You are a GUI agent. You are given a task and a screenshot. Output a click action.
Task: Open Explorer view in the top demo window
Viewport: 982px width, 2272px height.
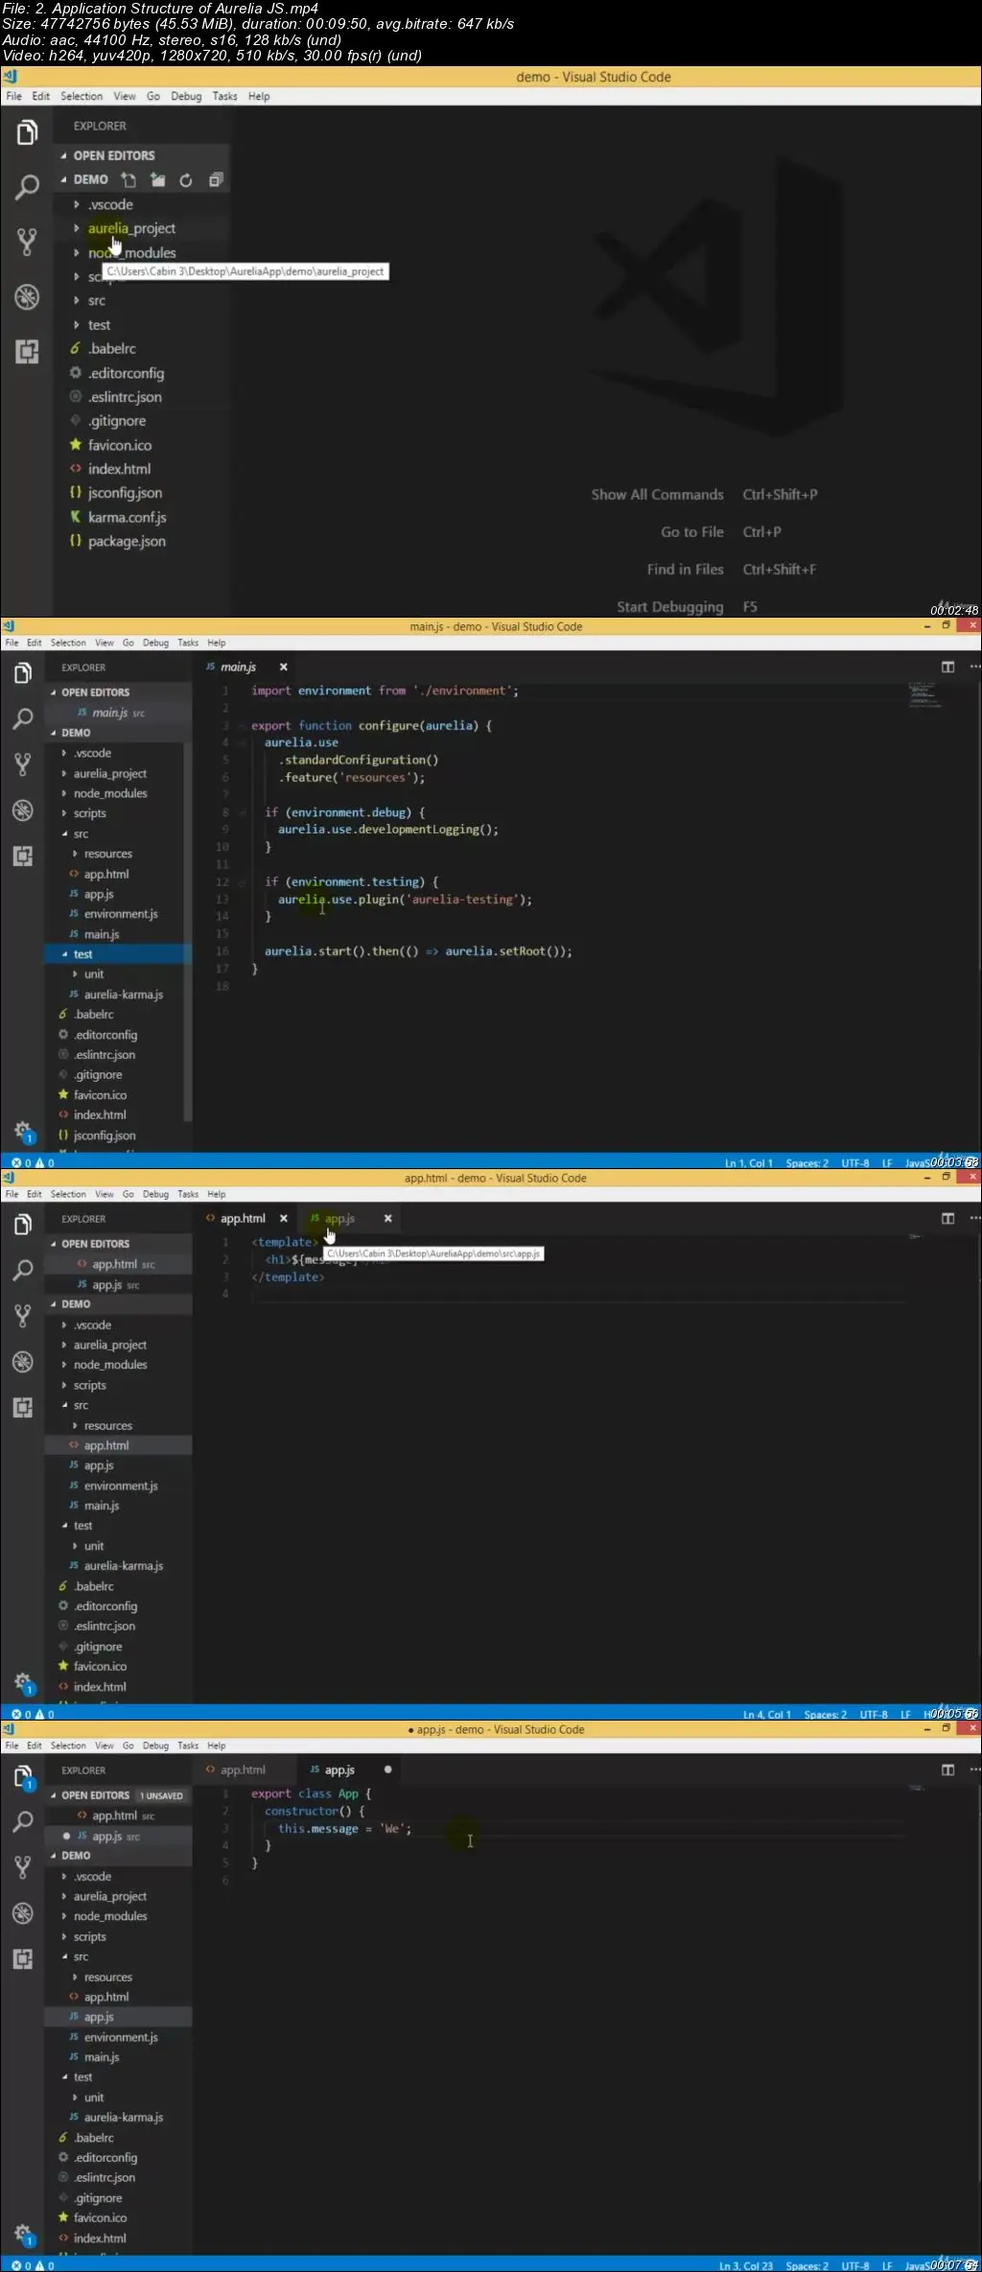point(27,133)
